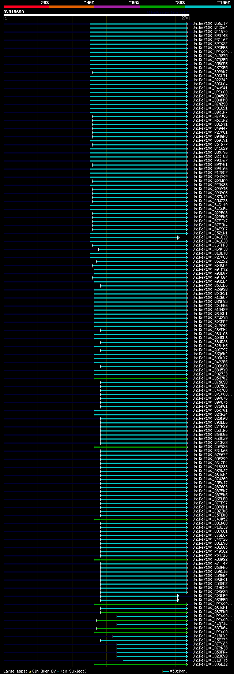Select the UniRef100_B4G119 label
234x674 pixels.
point(210,205)
